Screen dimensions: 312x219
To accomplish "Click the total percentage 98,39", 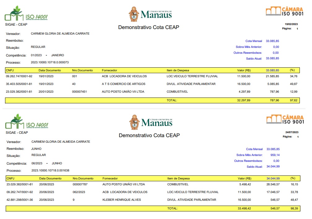I will pyautogui.click(x=294, y=208).
